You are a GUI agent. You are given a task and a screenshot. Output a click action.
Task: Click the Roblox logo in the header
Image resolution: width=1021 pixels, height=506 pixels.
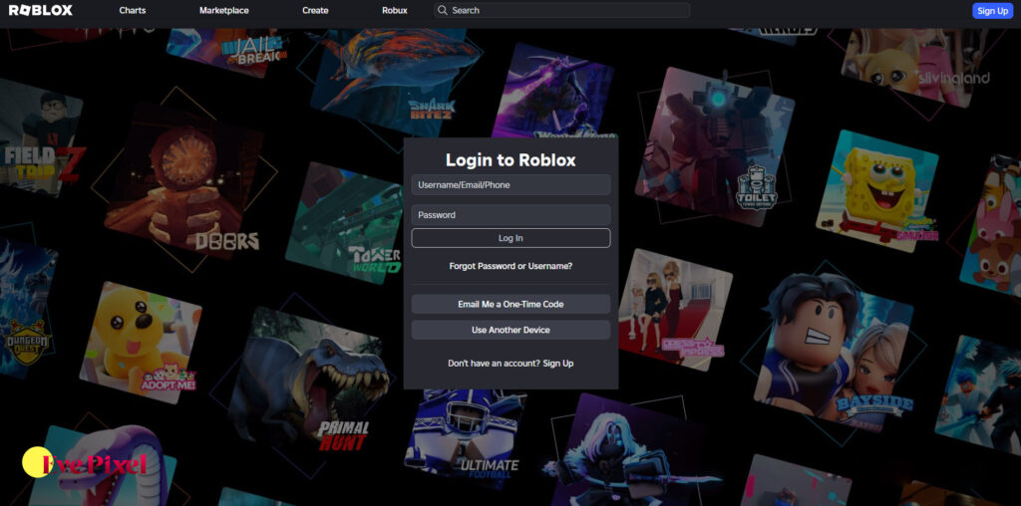pyautogui.click(x=40, y=10)
